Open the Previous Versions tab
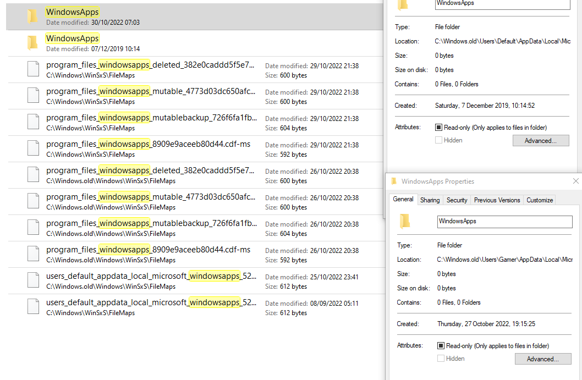Screen dimensions: 582x380 click(497, 200)
